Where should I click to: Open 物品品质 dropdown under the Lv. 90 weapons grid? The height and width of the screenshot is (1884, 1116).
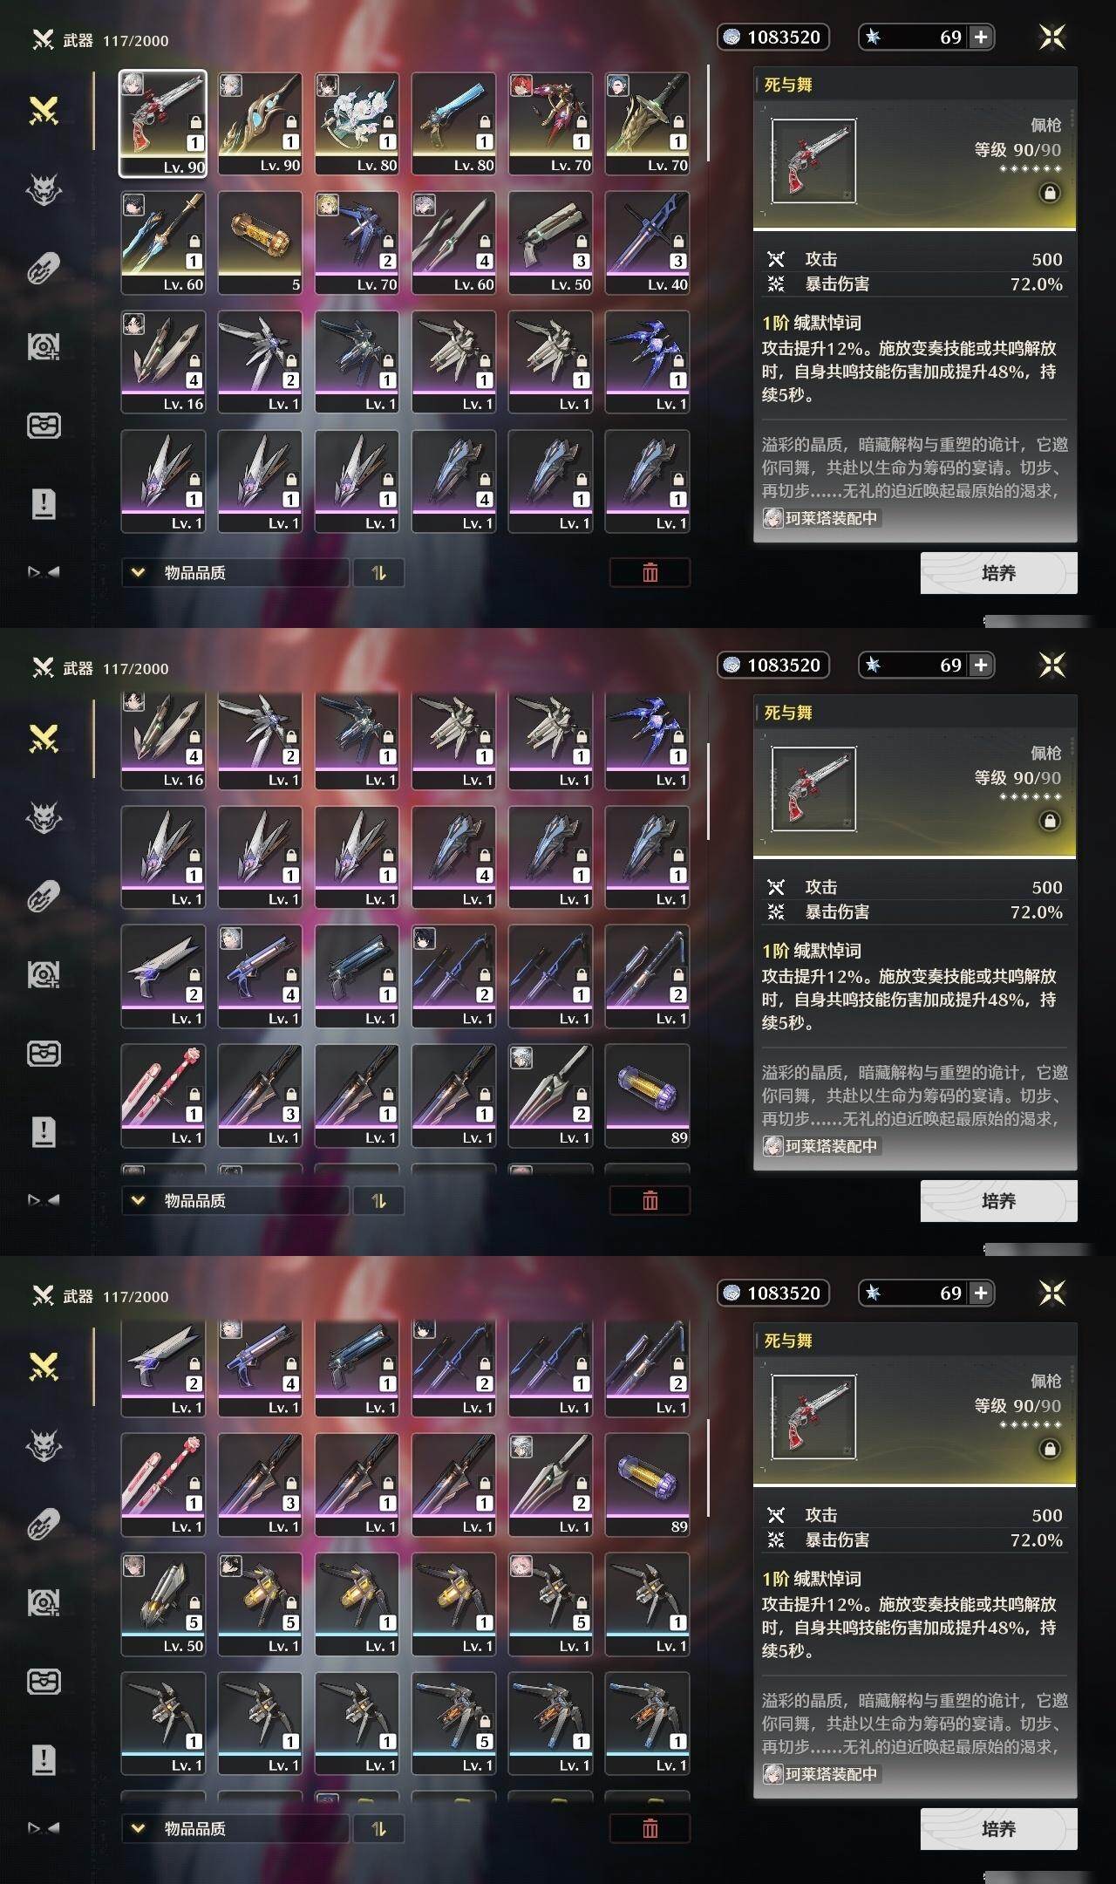coord(235,573)
